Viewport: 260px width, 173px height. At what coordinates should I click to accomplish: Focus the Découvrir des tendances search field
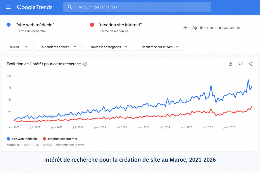click(x=137, y=7)
